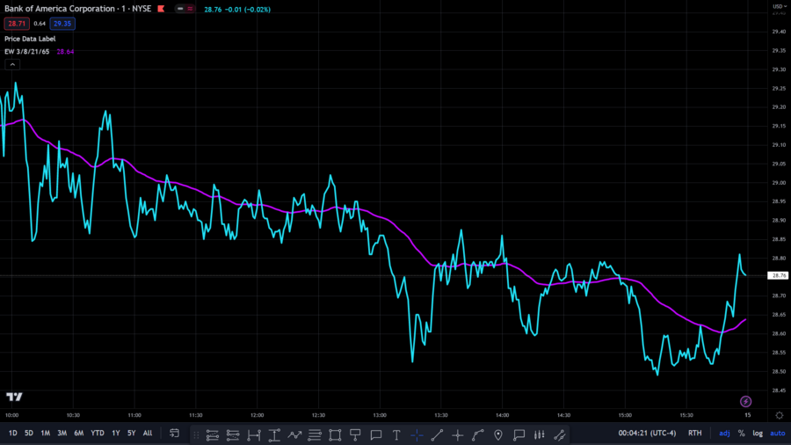Select the YTD range tab
Screen dimensions: 791x445
coord(98,433)
